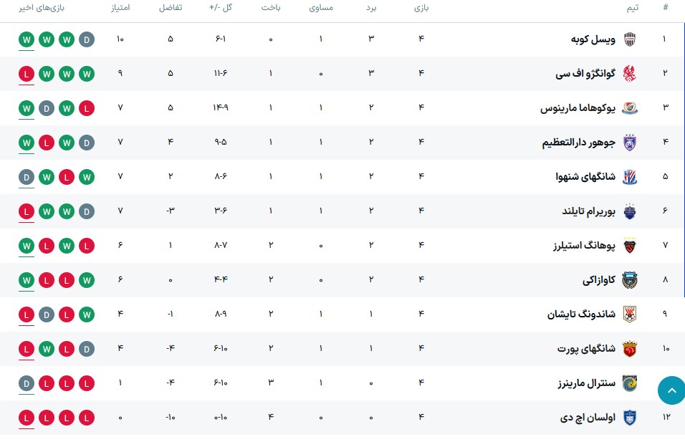This screenshot has height=447, width=685.
Task: Click the Shanghai Shenhua club logo
Action: coord(629,177)
